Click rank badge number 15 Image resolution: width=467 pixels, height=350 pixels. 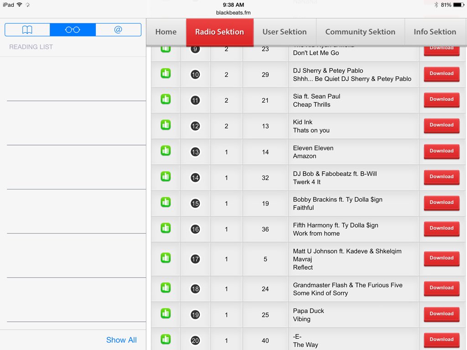(195, 204)
